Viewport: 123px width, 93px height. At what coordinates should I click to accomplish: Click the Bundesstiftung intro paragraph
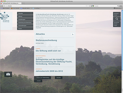[x=55, y=21]
